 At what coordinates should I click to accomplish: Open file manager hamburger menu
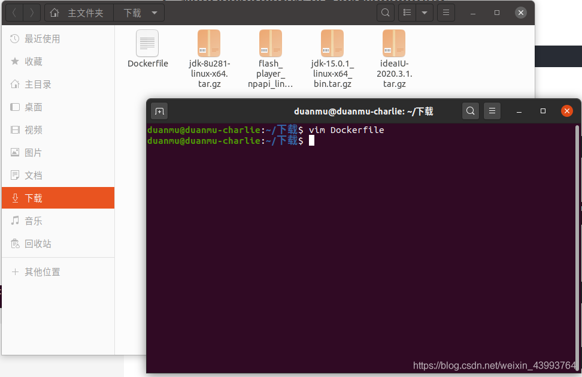tap(446, 13)
